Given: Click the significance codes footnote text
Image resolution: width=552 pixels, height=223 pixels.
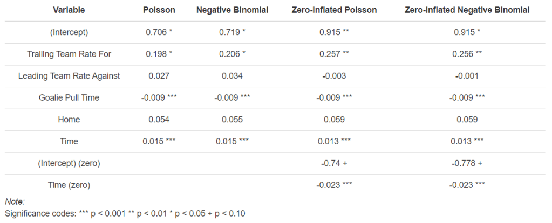Looking at the screenshot, I should [125, 213].
